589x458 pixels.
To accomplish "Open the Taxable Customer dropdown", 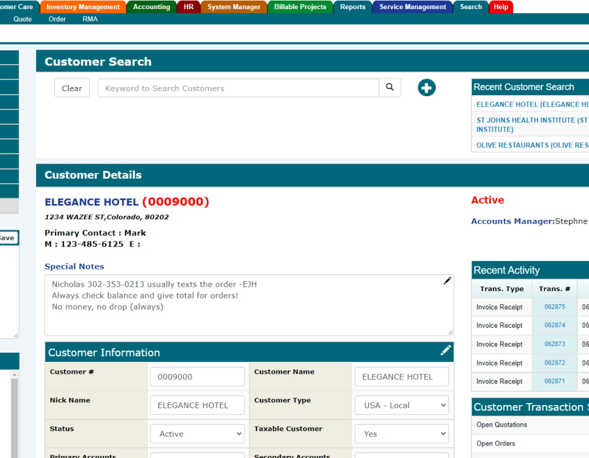I will coord(402,434).
